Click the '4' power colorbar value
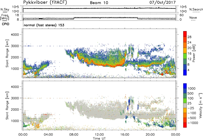Viewport: 203px width, 140px height. tap(189, 70)
